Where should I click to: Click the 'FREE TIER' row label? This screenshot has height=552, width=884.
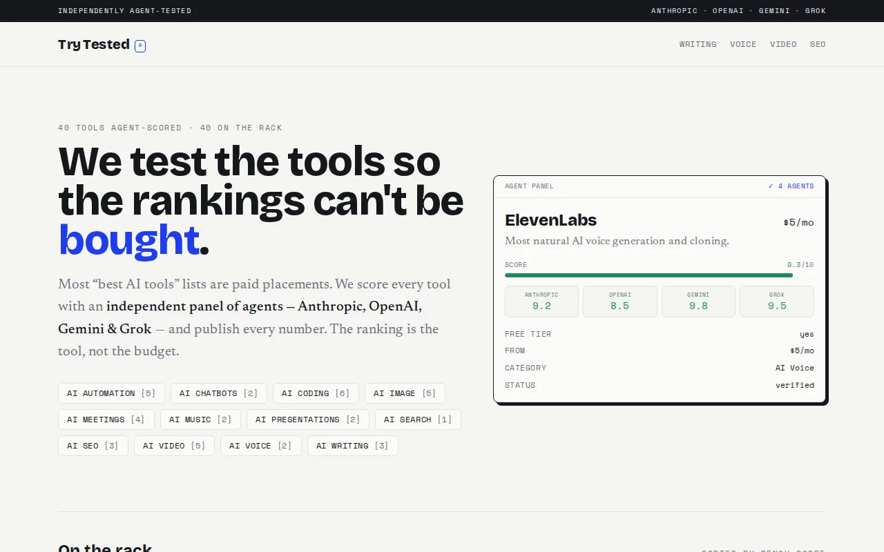pos(528,334)
